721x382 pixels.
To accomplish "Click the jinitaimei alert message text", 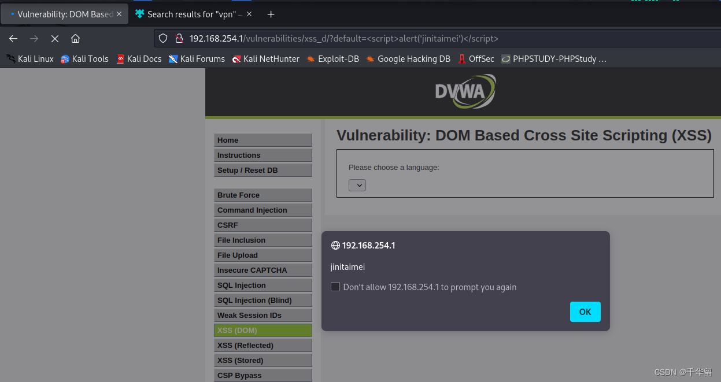I will tap(347, 267).
